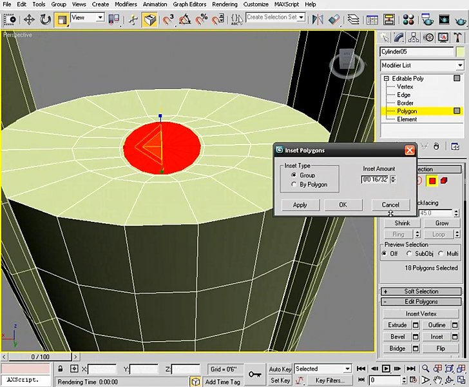Click the Polygon sub-object level red icon
The width and height of the screenshot is (469, 387).
(x=432, y=181)
